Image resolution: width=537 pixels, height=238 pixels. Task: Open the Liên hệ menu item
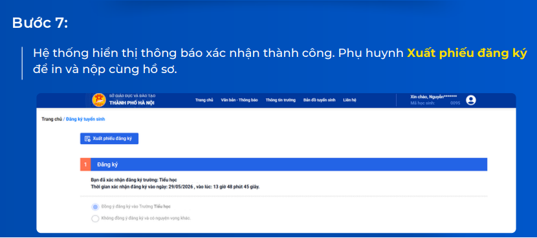(349, 100)
